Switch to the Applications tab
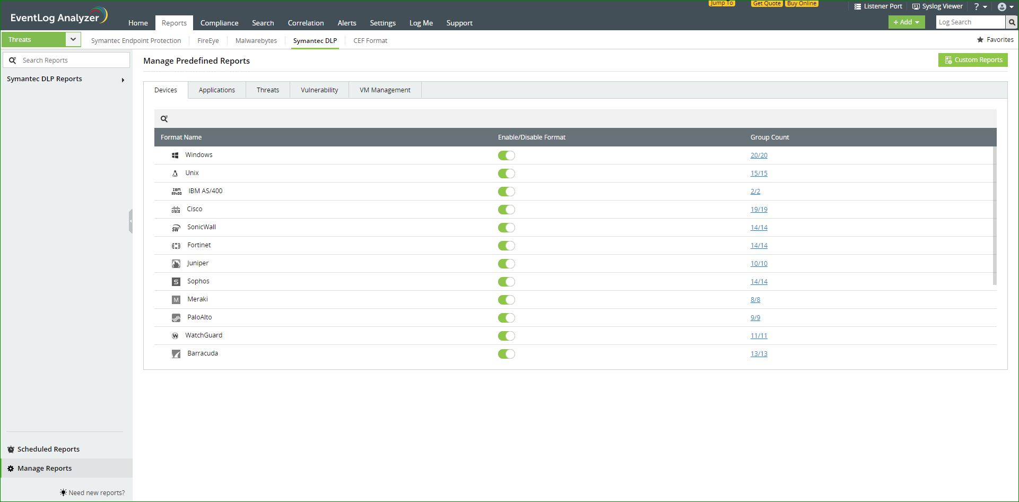 point(217,90)
